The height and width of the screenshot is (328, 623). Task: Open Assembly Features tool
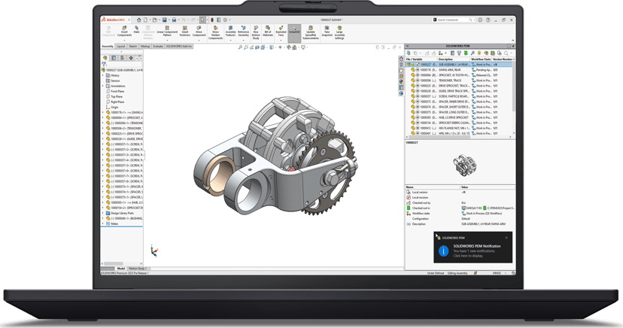click(230, 31)
